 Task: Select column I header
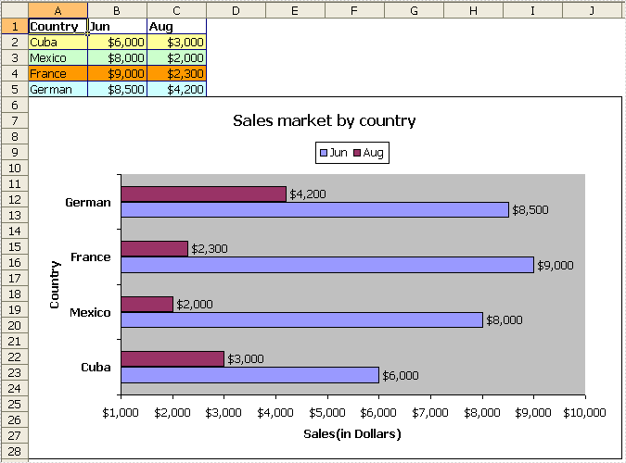tap(533, 11)
